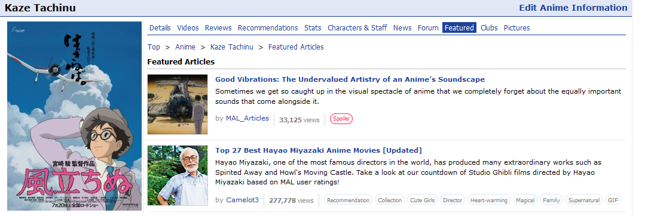Click the red Spoiler tag
The width and height of the screenshot is (645, 216).
pos(341,119)
